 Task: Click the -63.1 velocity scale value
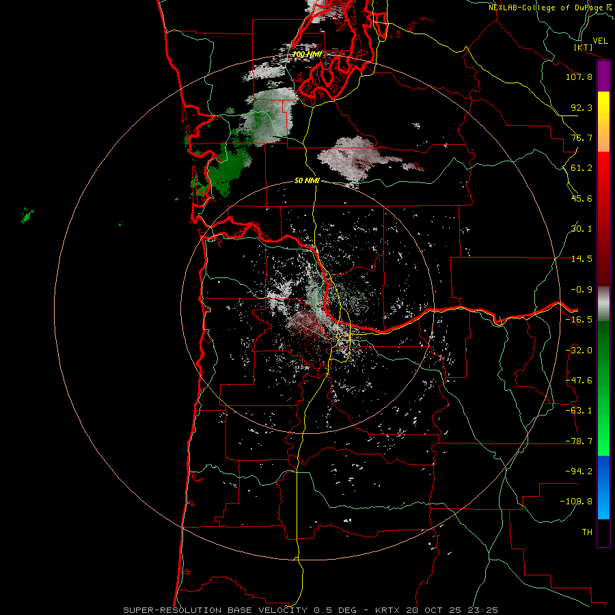click(579, 411)
